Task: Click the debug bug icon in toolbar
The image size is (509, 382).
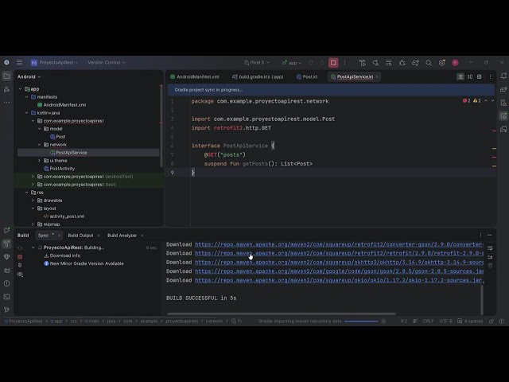Action: (402, 63)
